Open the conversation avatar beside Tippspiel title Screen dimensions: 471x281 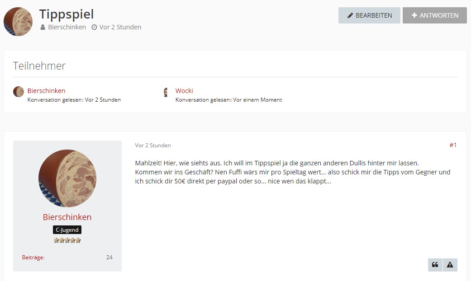coord(18,22)
